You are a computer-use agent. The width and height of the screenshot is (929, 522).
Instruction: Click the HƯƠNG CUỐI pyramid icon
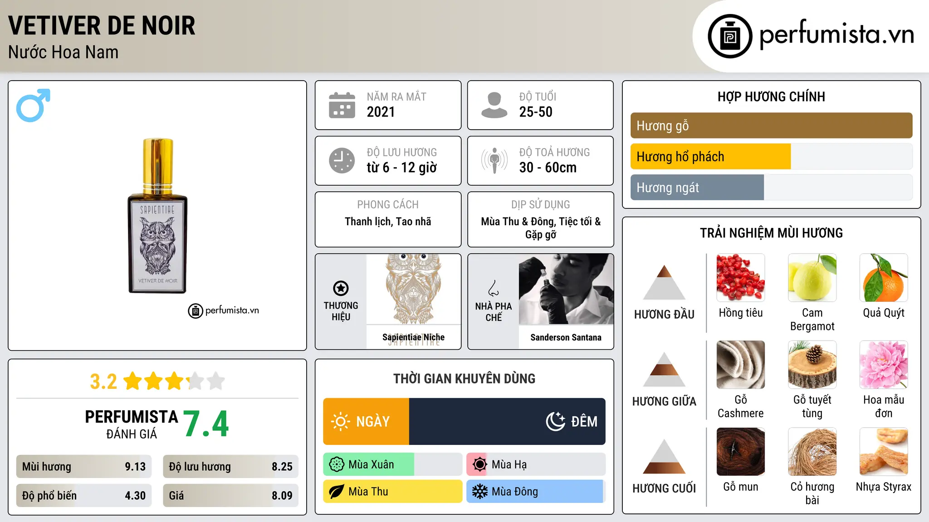pyautogui.click(x=664, y=456)
